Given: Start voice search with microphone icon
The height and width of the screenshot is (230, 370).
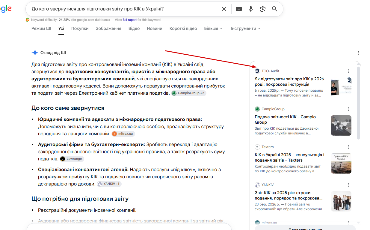Looking at the screenshot, I should point(251,9).
